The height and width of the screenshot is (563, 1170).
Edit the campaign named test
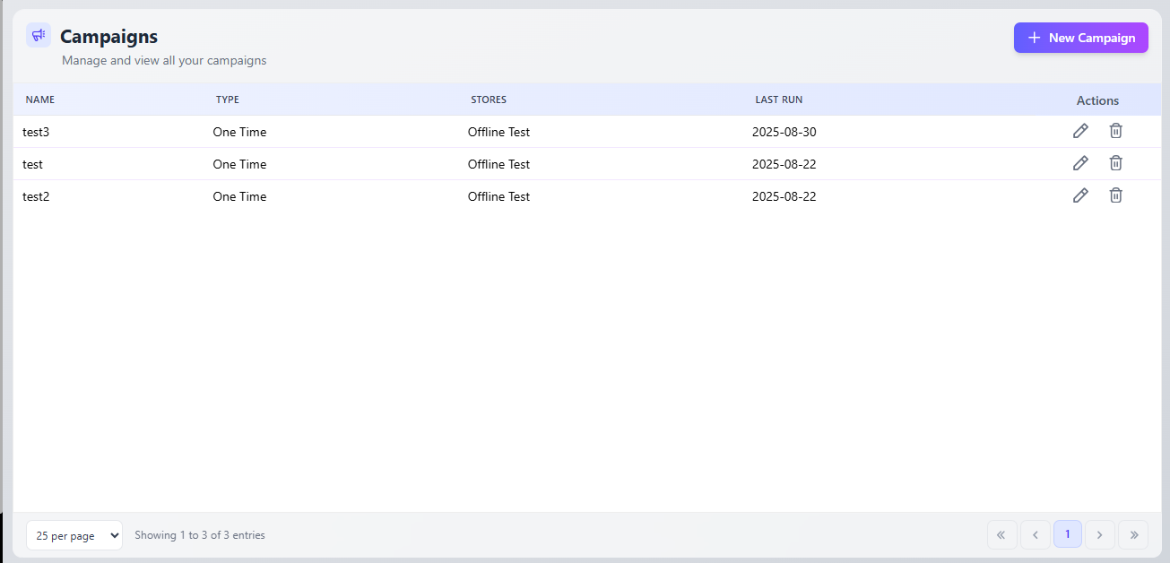coord(1080,163)
